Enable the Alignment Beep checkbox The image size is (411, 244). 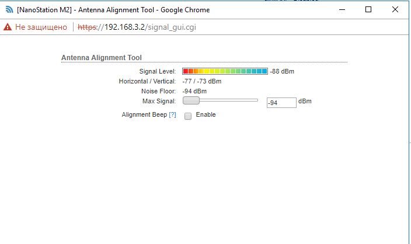188,116
